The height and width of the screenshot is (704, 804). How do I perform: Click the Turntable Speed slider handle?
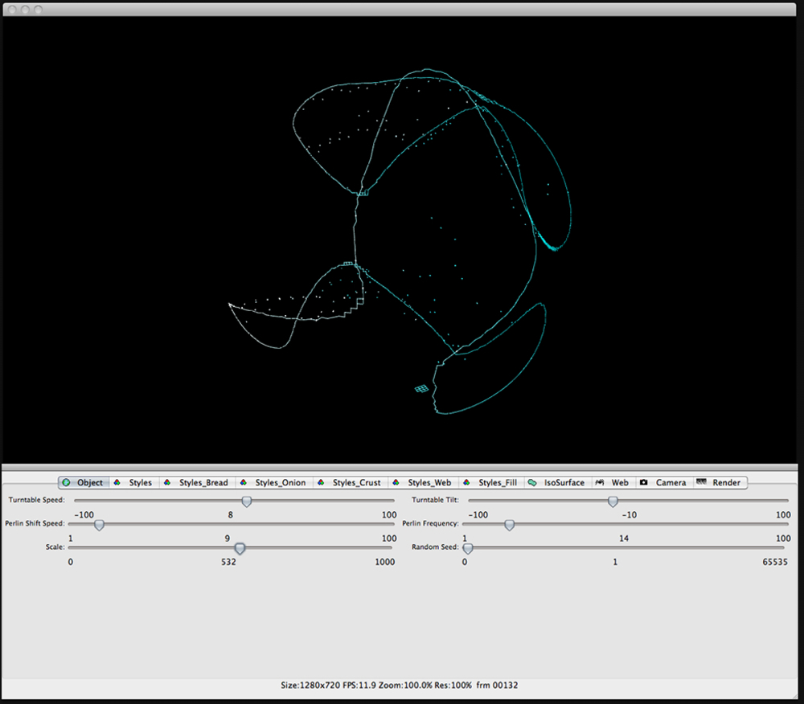(x=247, y=501)
